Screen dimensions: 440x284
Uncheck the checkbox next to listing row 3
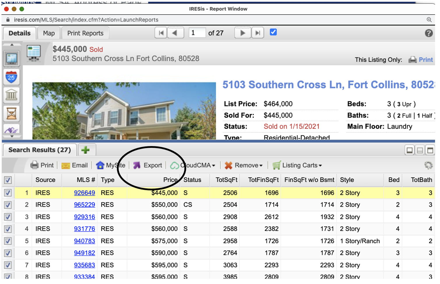pyautogui.click(x=8, y=217)
